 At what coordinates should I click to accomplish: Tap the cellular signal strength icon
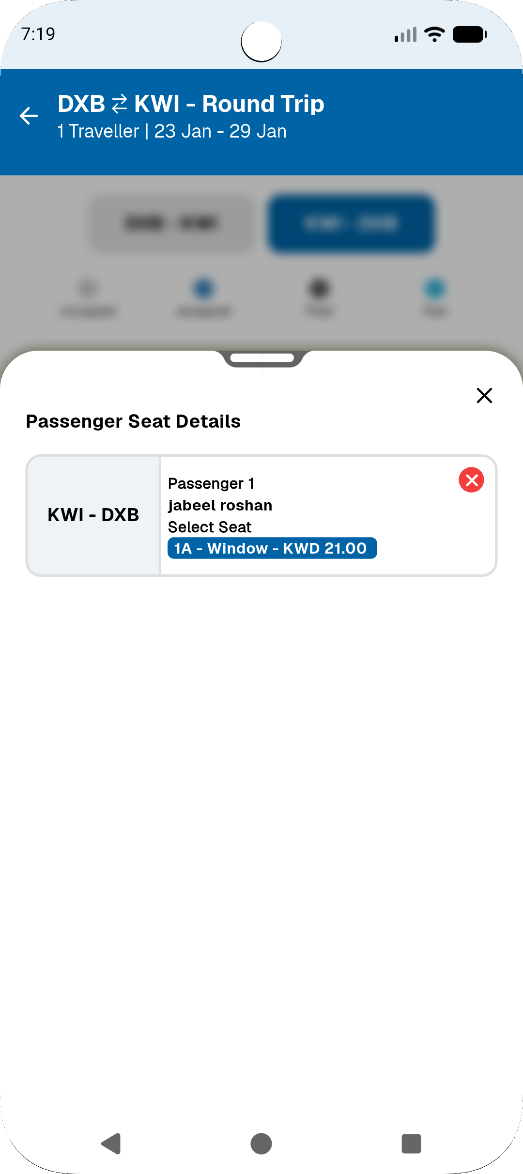tap(406, 35)
